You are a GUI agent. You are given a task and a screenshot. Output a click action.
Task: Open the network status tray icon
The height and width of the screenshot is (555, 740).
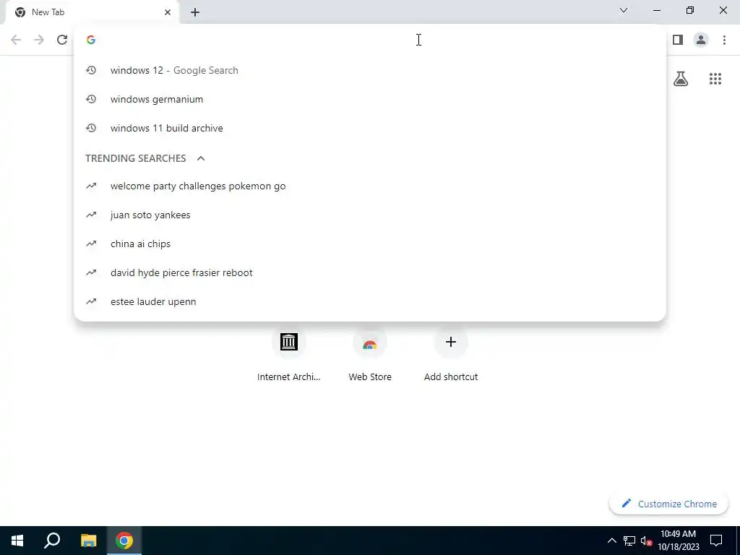[629, 541]
